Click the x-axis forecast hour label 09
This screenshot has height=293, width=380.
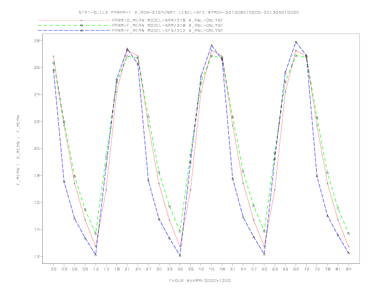tap(85, 269)
